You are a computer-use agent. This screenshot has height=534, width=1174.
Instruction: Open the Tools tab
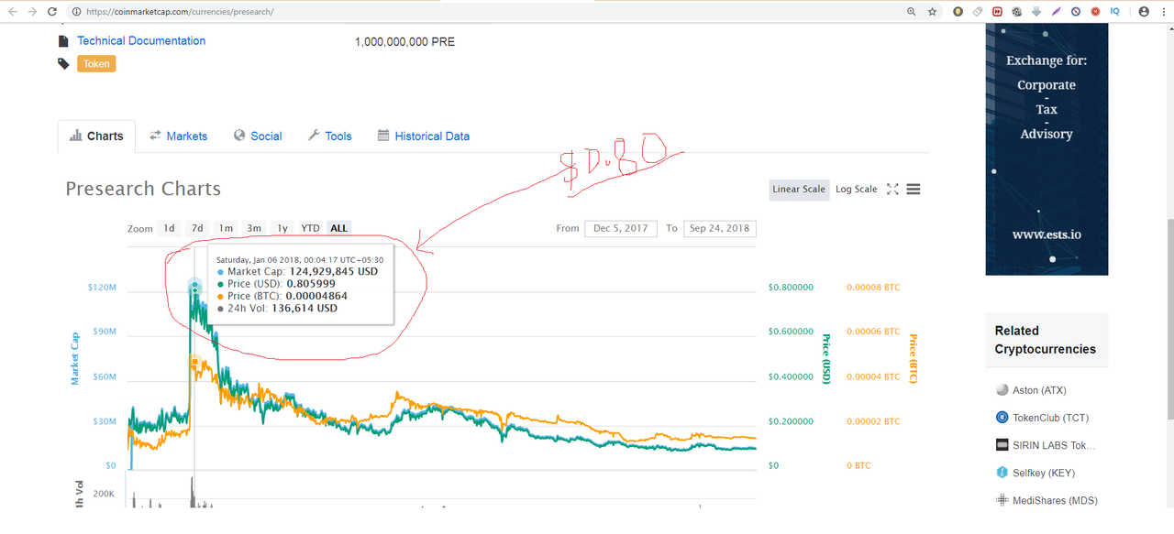tap(330, 136)
